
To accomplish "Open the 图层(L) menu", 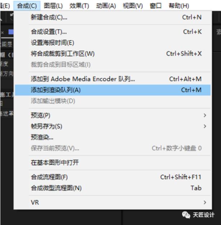I will pos(53,6).
